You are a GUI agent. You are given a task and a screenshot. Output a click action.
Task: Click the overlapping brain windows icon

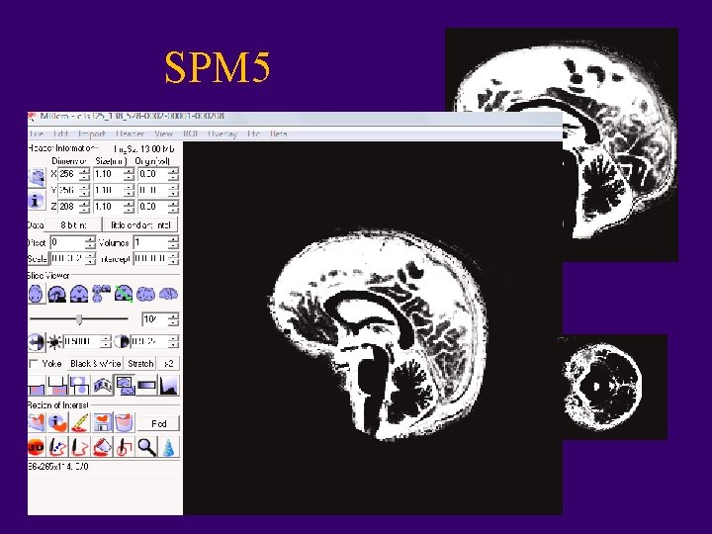point(125,385)
